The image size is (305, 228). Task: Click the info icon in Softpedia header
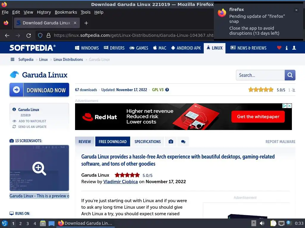tap(287, 48)
